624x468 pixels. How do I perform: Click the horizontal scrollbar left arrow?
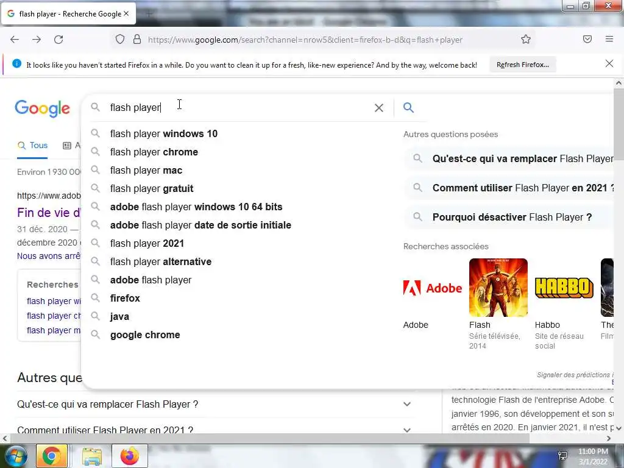[5, 438]
